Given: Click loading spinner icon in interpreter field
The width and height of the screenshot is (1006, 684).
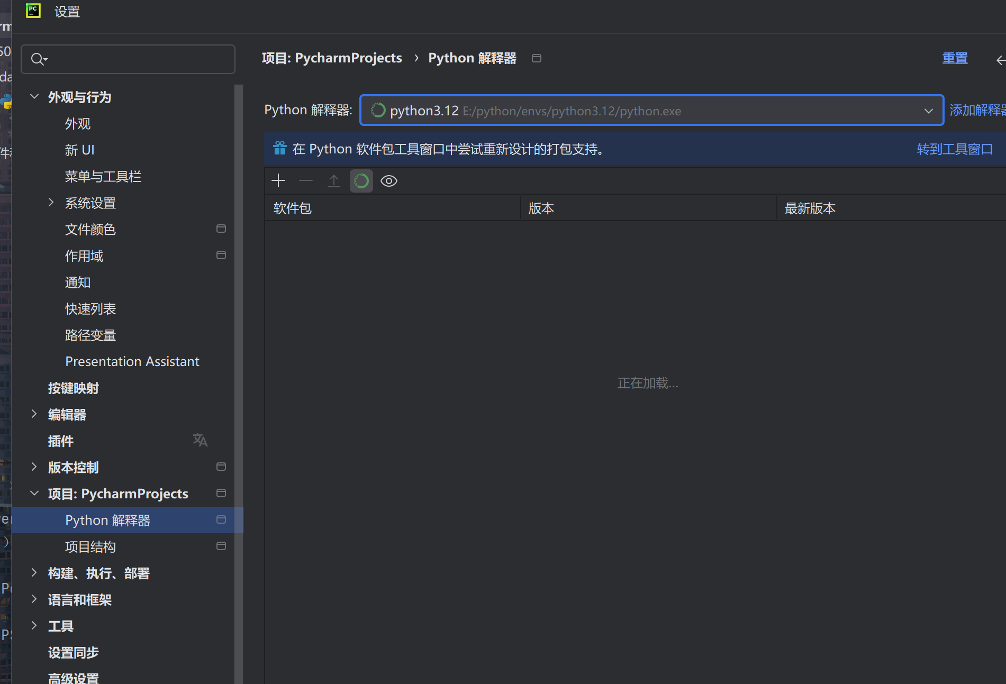Looking at the screenshot, I should pos(378,110).
